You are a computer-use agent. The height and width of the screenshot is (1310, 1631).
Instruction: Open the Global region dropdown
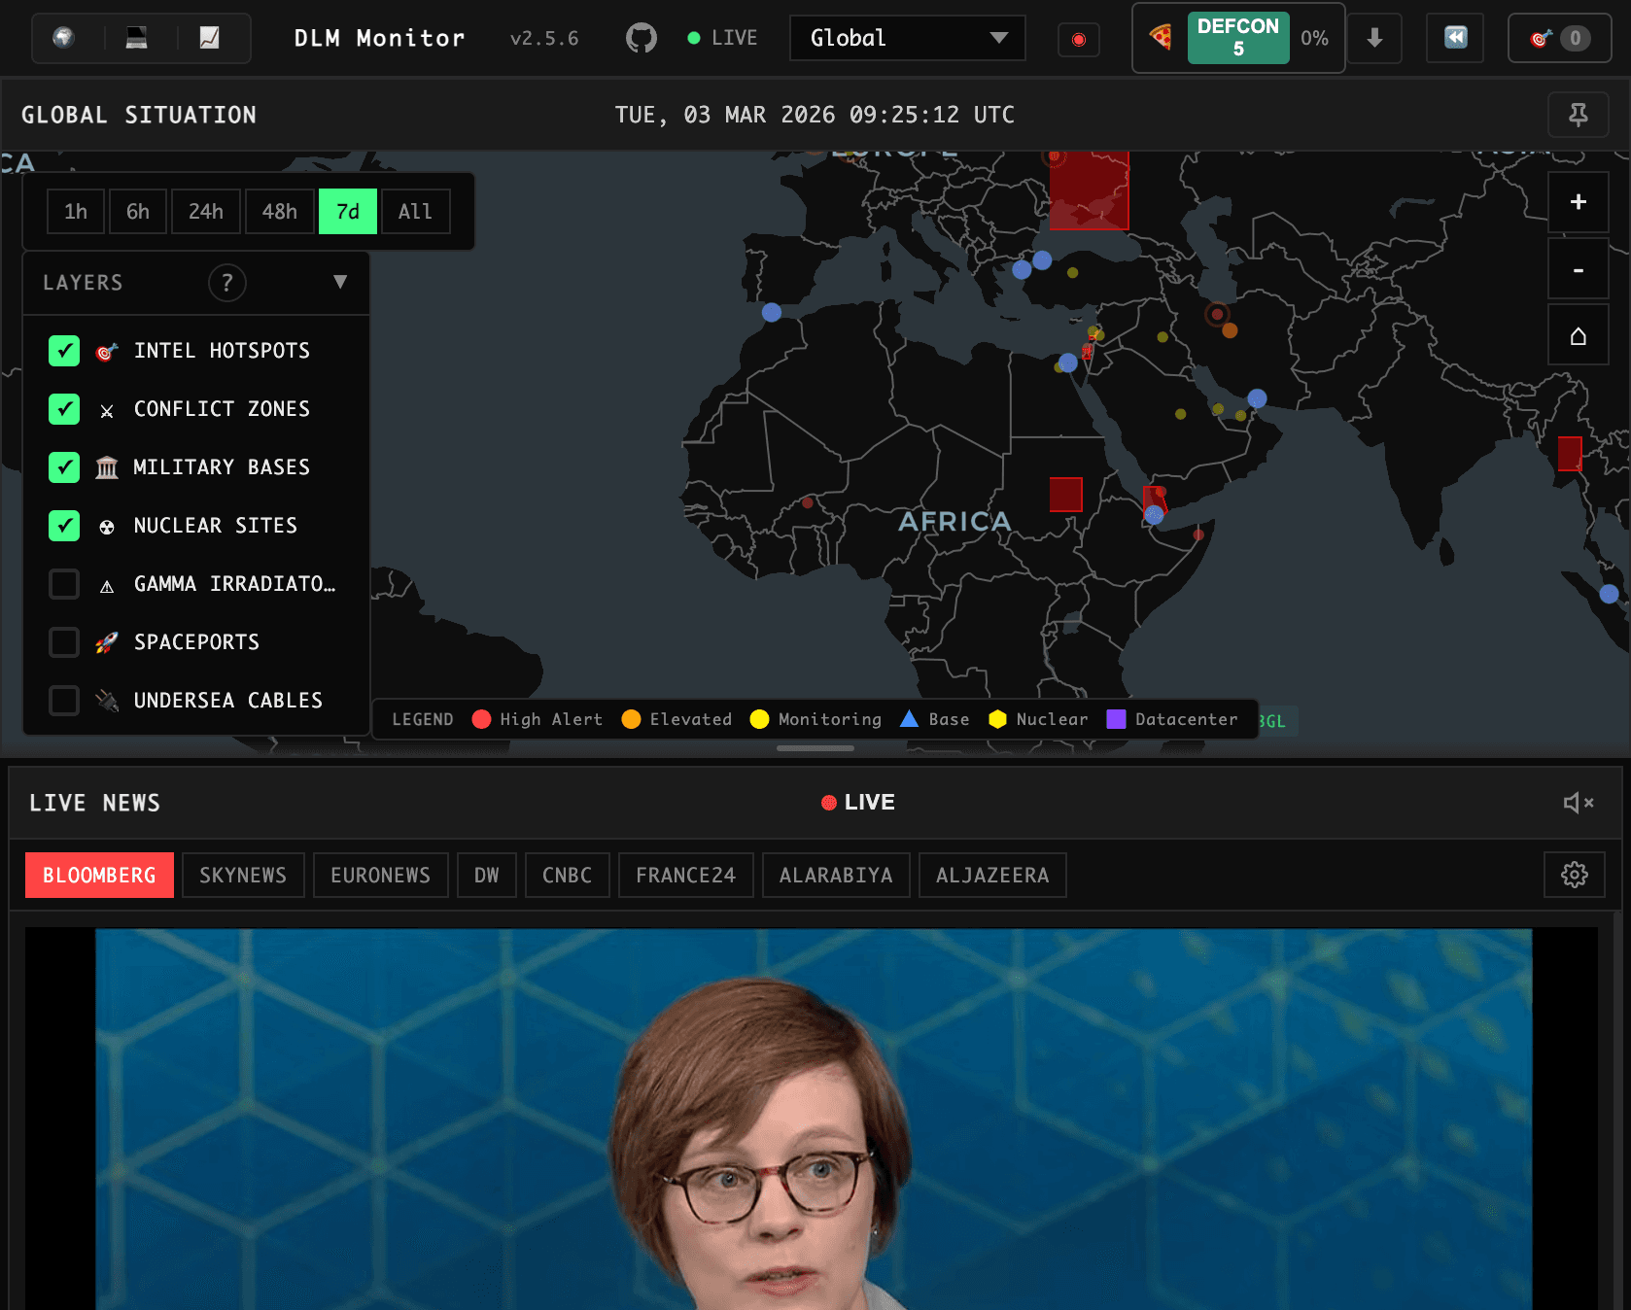point(908,38)
